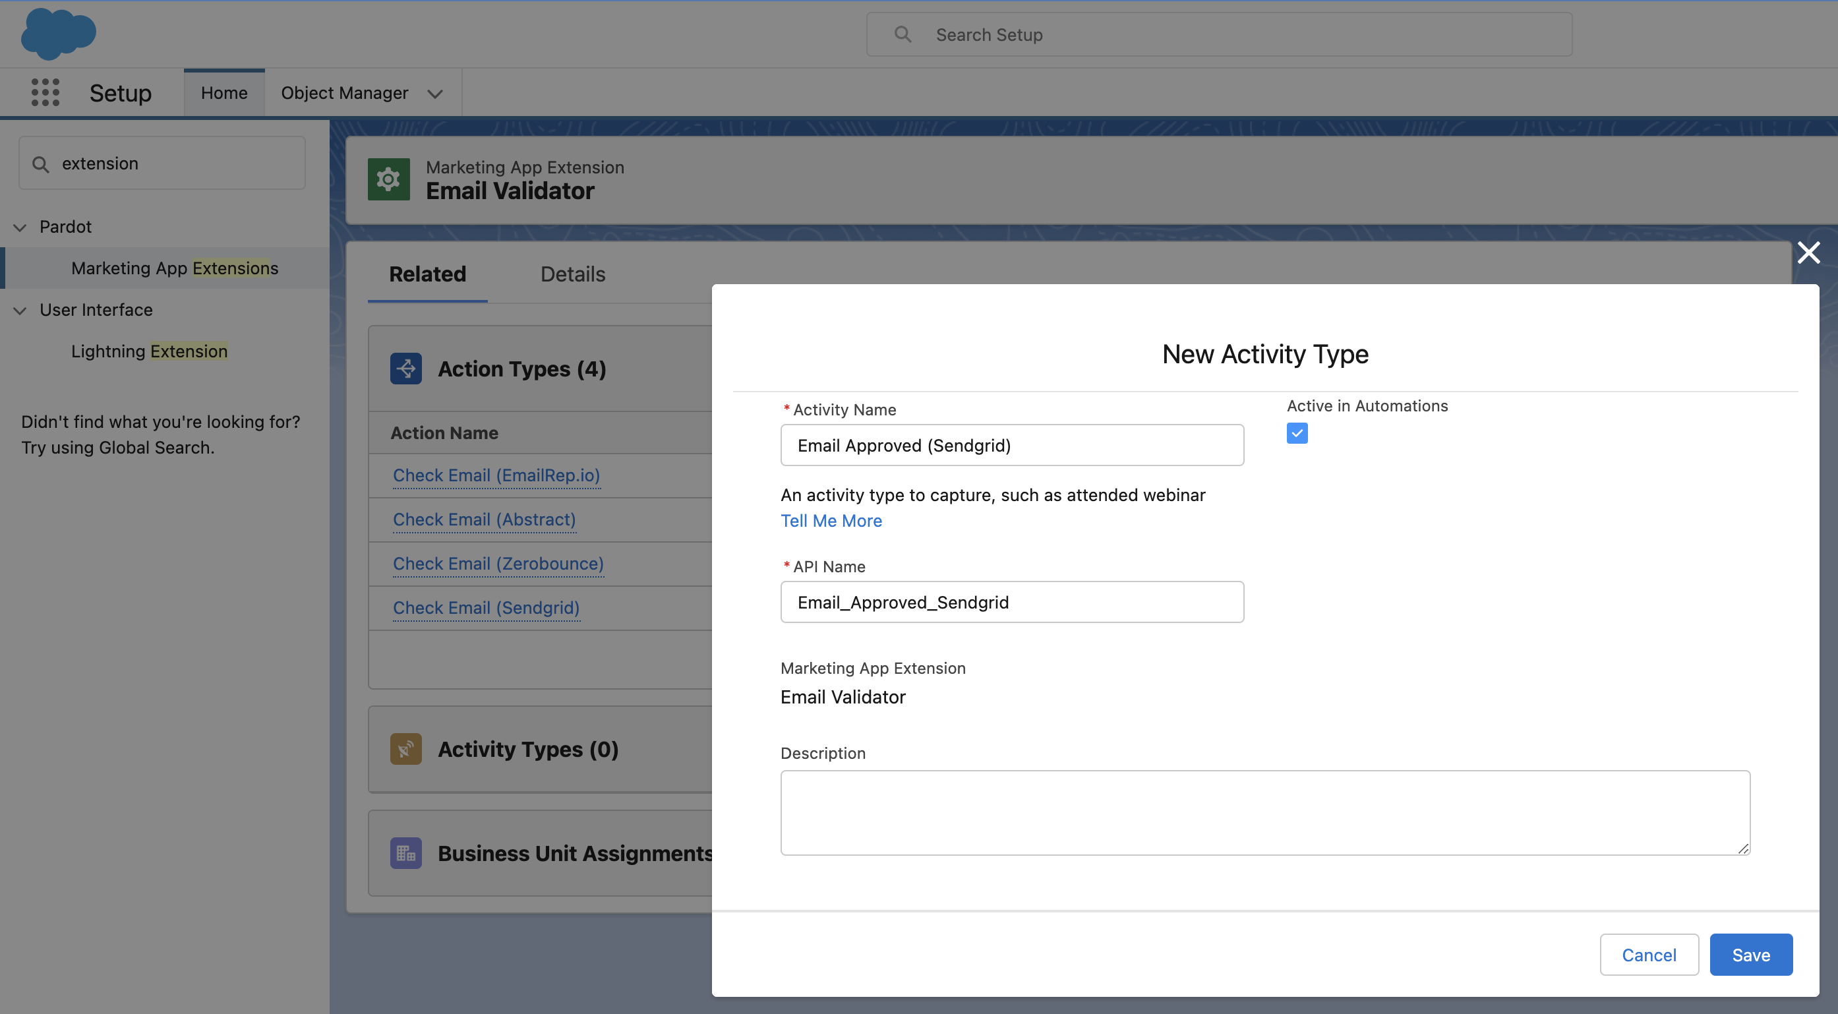The height and width of the screenshot is (1014, 1838).
Task: Switch to the Details tab
Action: [572, 274]
